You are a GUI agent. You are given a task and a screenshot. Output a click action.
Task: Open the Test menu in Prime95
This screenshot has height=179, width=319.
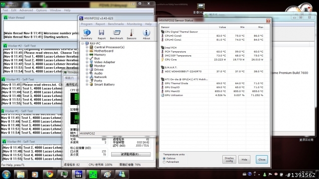click(x=5, y=10)
